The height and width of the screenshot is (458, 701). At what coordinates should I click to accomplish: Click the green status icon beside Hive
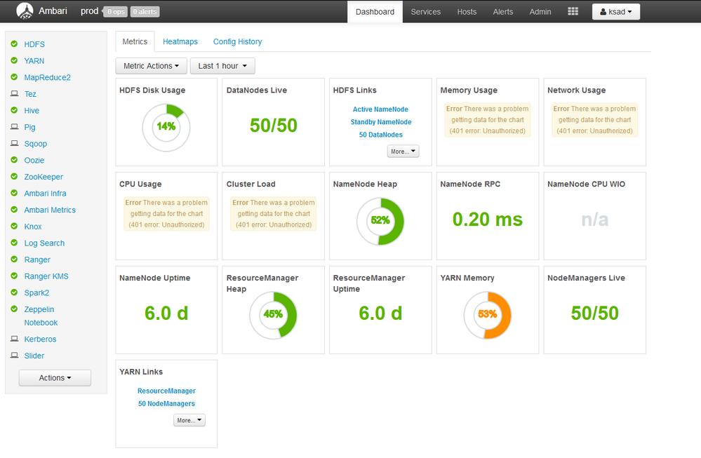click(14, 110)
